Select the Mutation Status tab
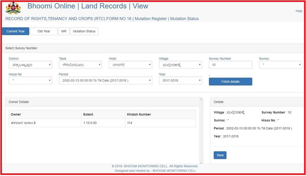Image resolution: width=306 pixels, height=176 pixels. click(84, 31)
